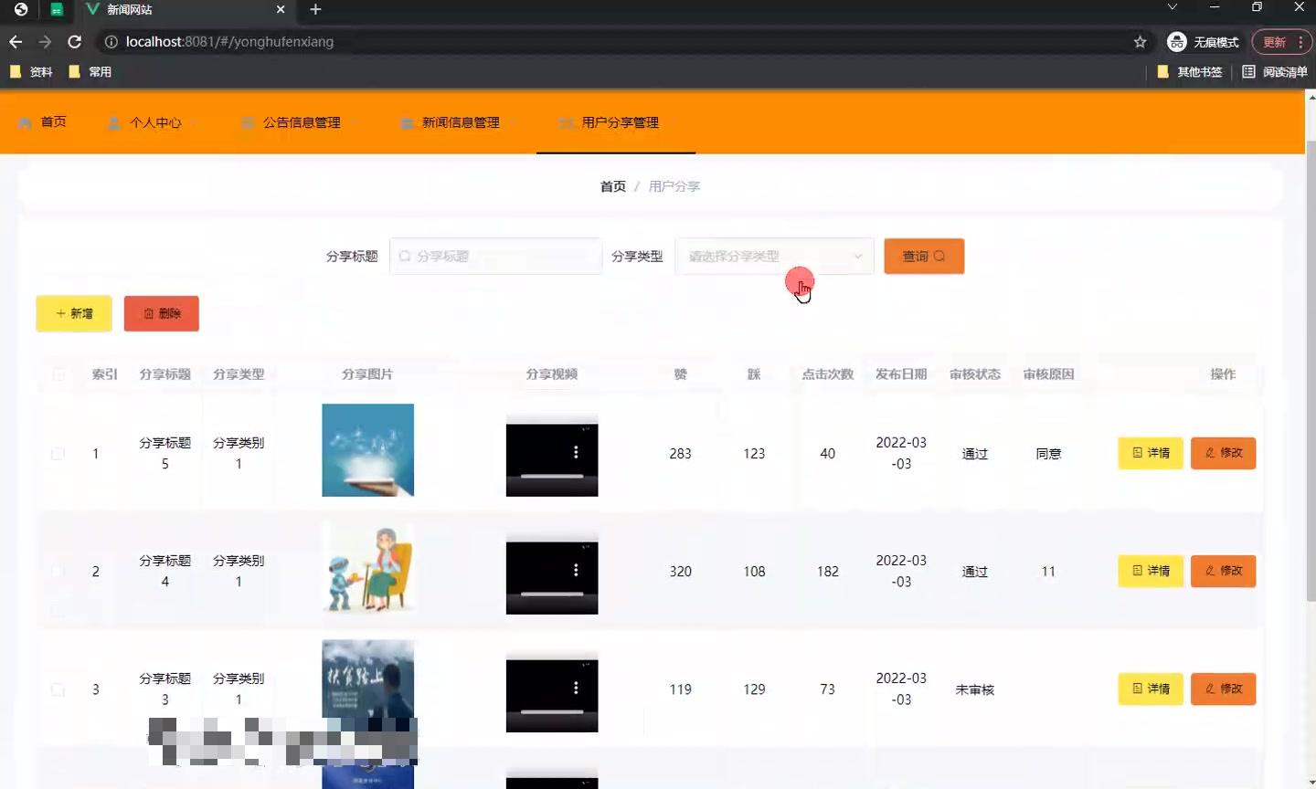The height and width of the screenshot is (789, 1316).
Task: Open 其他书签 folder
Action: coord(1190,71)
